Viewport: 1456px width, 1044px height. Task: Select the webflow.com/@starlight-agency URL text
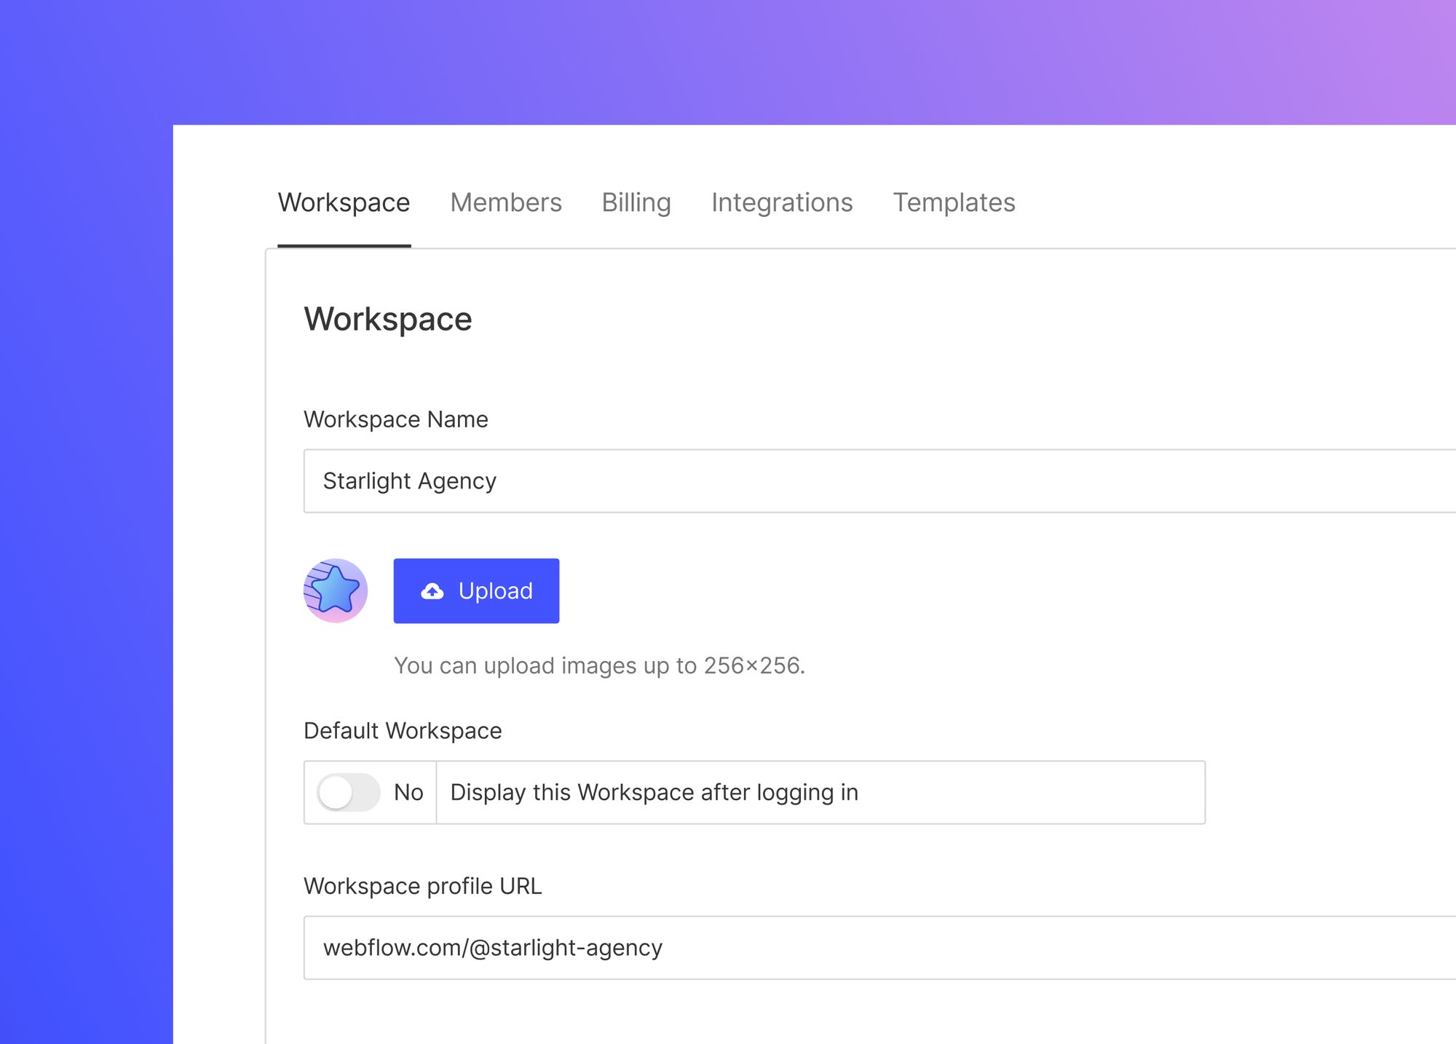(493, 947)
